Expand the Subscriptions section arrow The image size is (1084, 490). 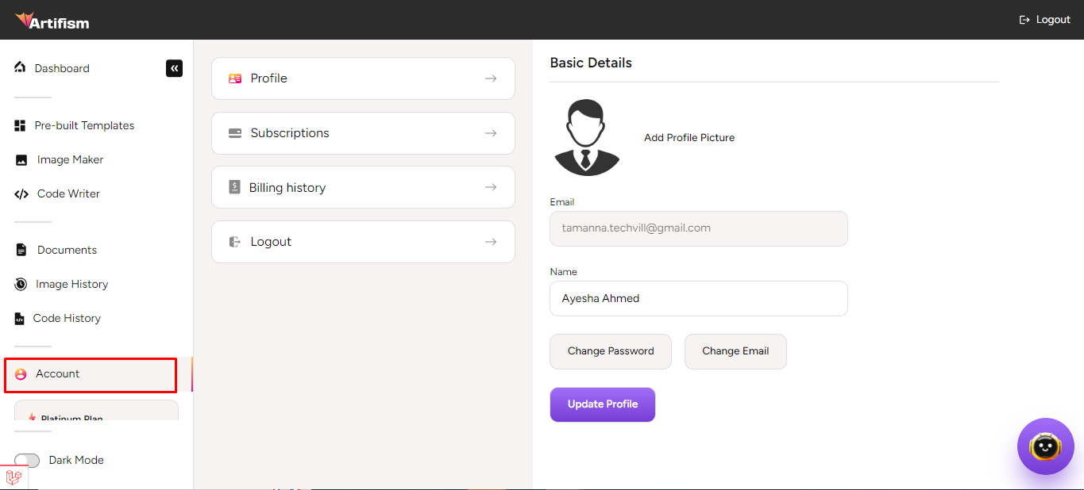[x=491, y=133]
